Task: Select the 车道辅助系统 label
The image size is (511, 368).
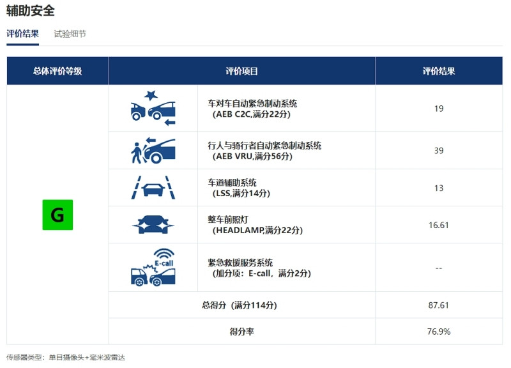Action: [232, 183]
